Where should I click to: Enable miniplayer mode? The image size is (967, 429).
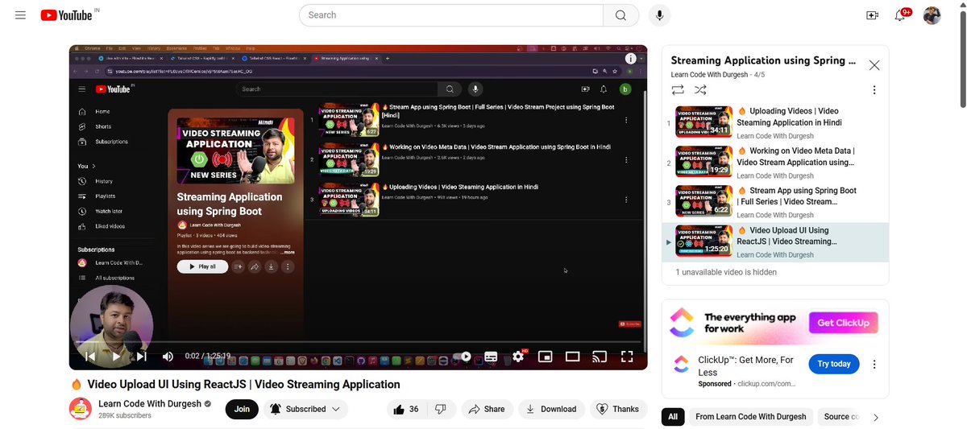coord(546,357)
